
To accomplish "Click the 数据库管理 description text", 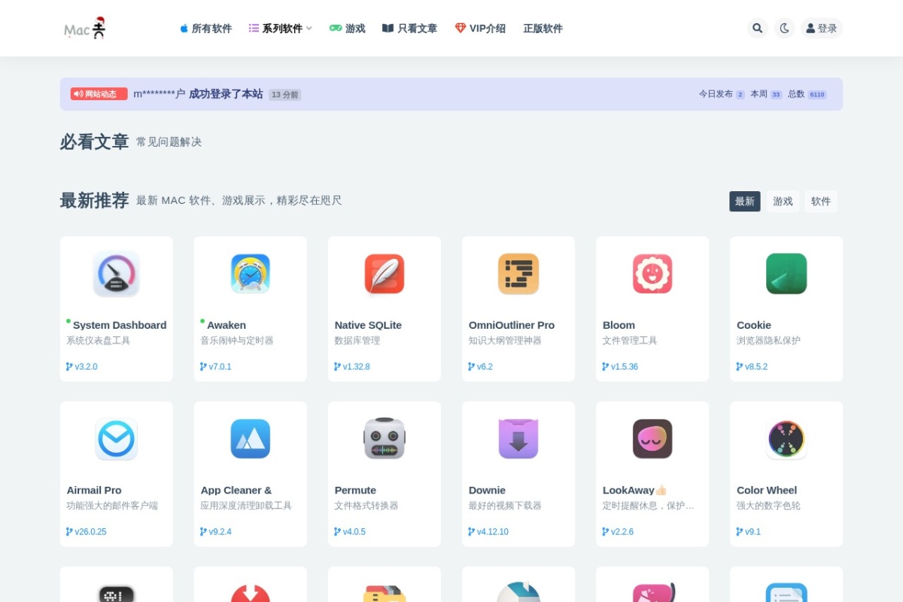I will click(x=357, y=341).
